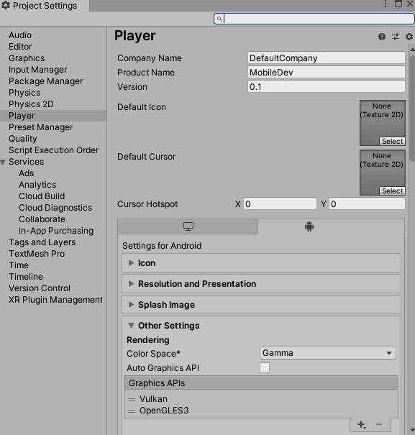Open the Color Space dropdown
The width and height of the screenshot is (415, 435).
(327, 353)
